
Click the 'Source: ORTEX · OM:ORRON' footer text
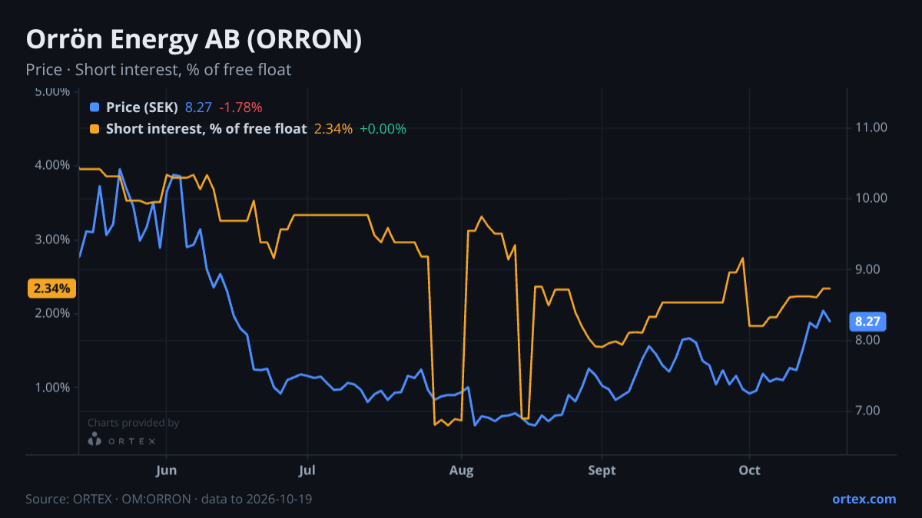tap(108, 499)
